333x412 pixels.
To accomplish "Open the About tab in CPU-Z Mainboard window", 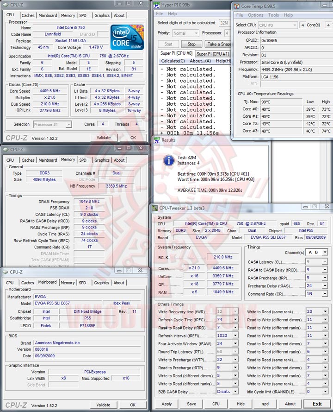I will (119, 283).
